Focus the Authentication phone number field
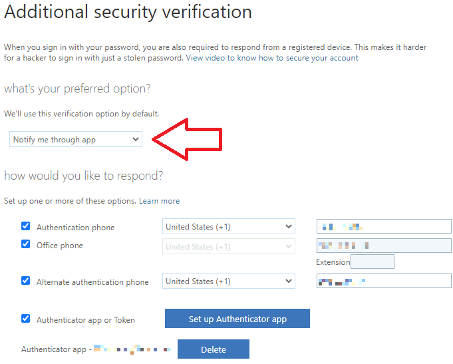 point(384,227)
